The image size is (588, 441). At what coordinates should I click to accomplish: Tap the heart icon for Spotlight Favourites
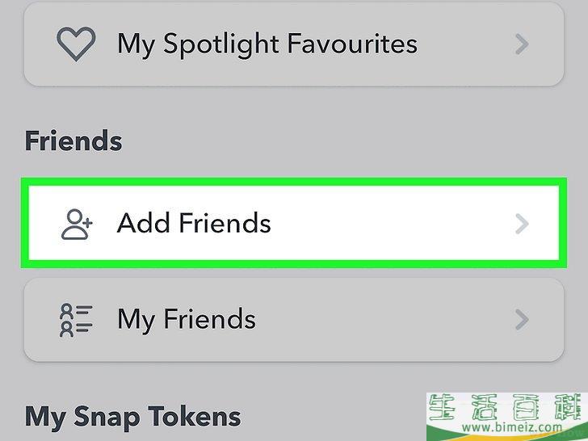point(76,44)
